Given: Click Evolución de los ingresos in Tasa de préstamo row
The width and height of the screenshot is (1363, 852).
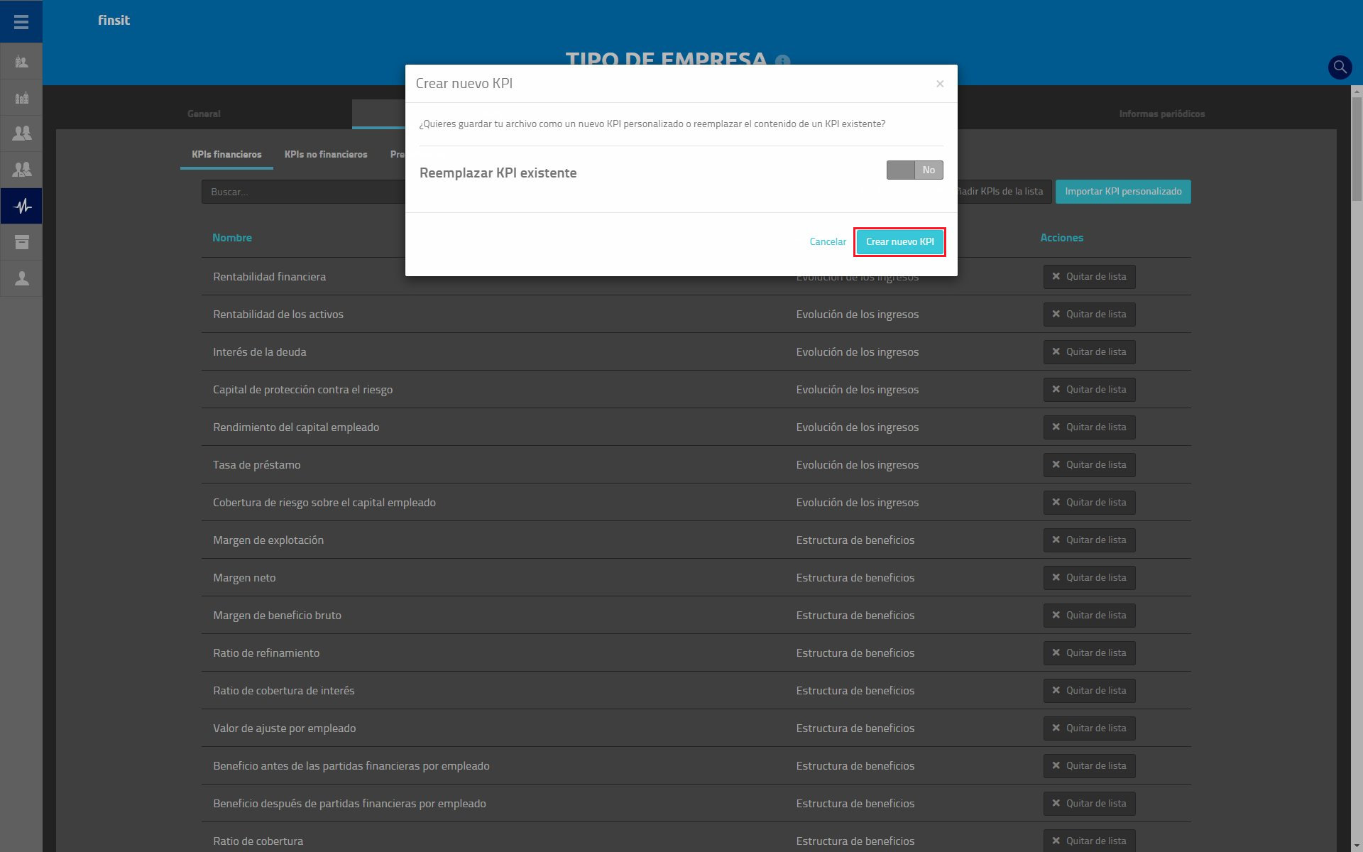Looking at the screenshot, I should [x=858, y=465].
